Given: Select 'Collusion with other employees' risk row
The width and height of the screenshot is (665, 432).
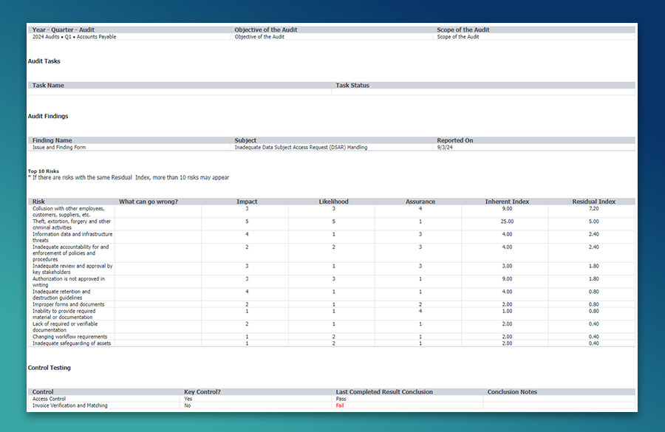Looking at the screenshot, I should point(331,211).
